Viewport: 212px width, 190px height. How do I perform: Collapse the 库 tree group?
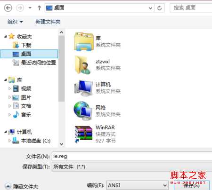[x=6, y=80]
